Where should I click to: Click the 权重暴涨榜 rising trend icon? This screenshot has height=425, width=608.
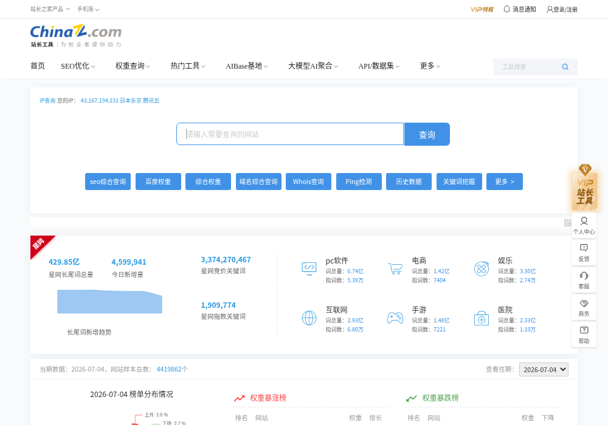(x=239, y=398)
